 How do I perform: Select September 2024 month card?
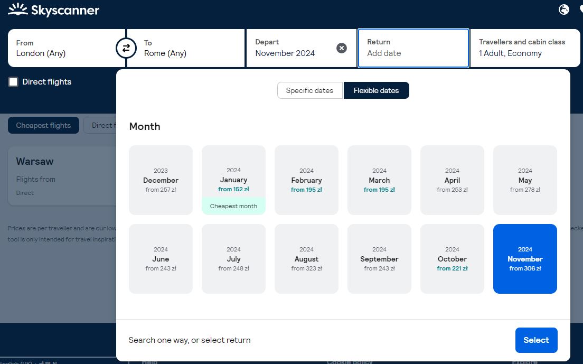[379, 259]
